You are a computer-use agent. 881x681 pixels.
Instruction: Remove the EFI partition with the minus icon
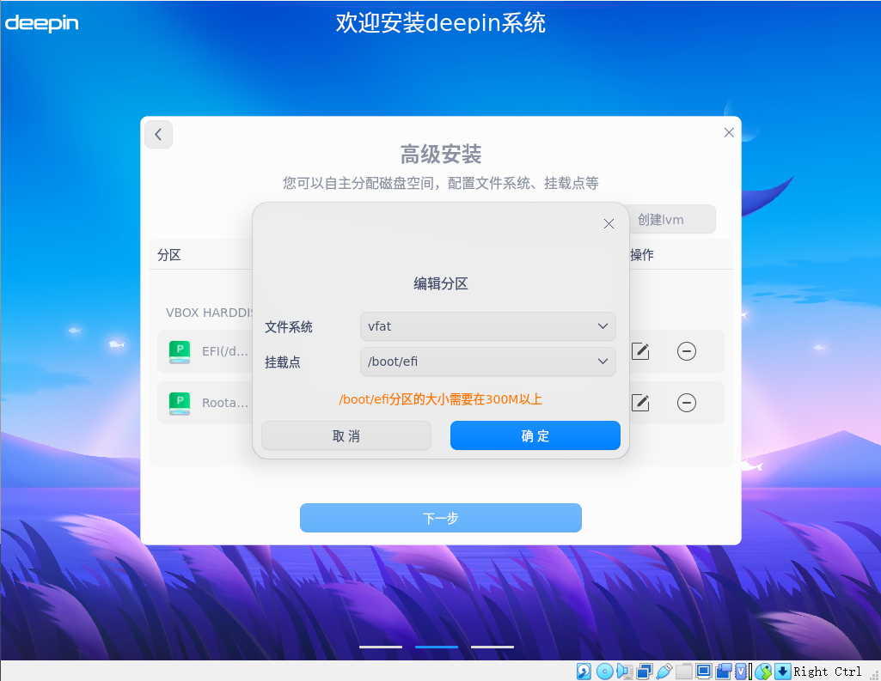[686, 351]
